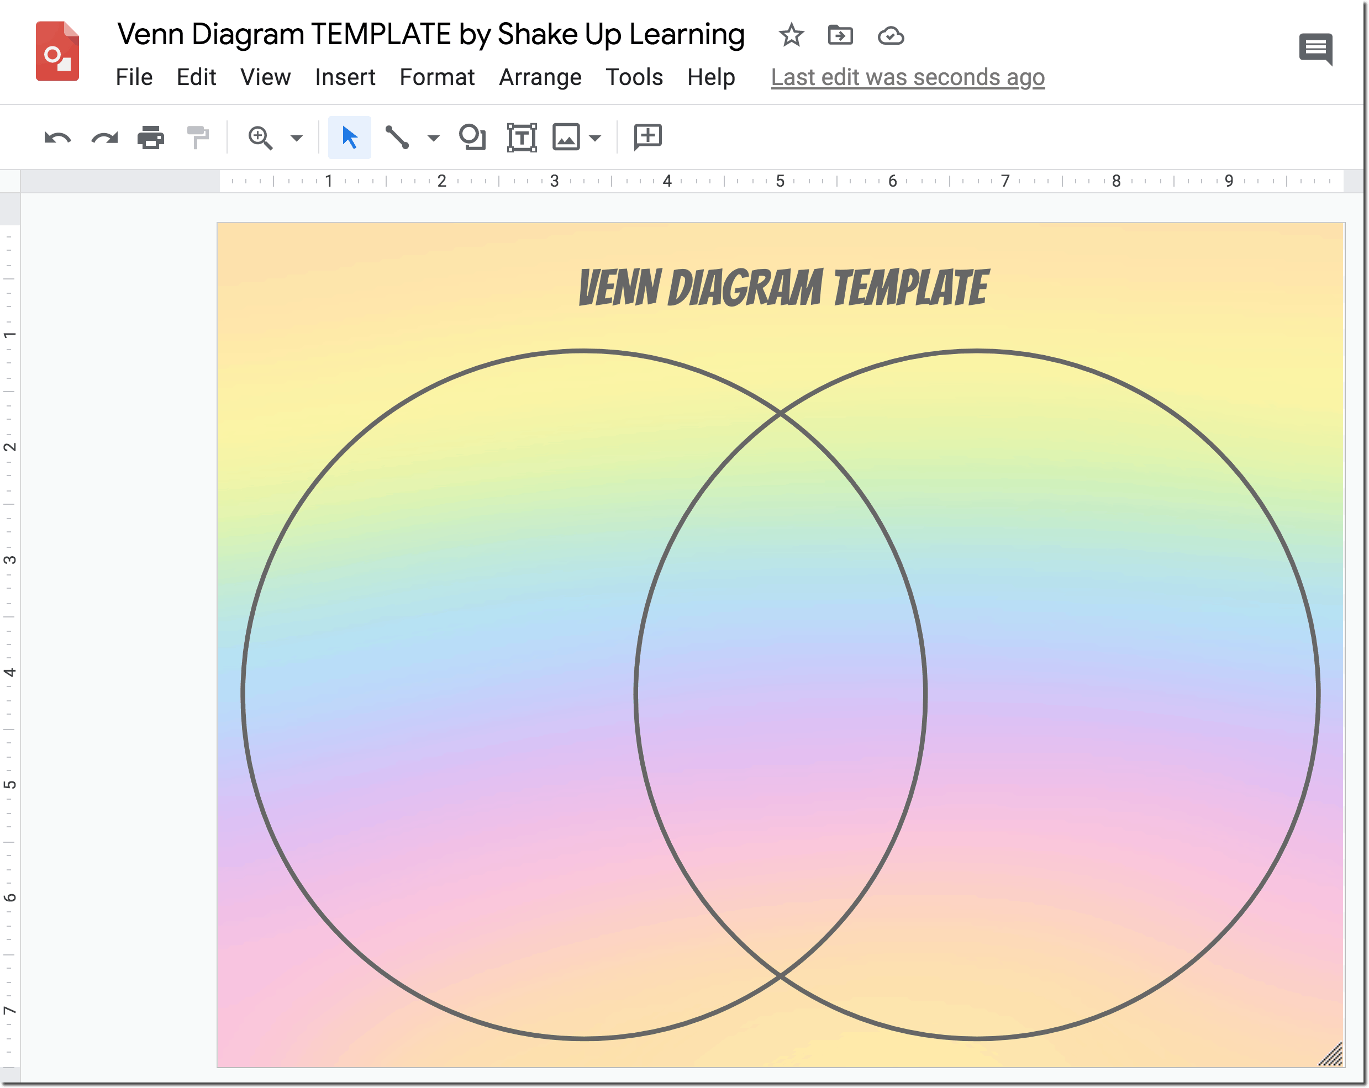The height and width of the screenshot is (1088, 1369).
Task: Select the Paint format roller icon
Action: tap(197, 138)
